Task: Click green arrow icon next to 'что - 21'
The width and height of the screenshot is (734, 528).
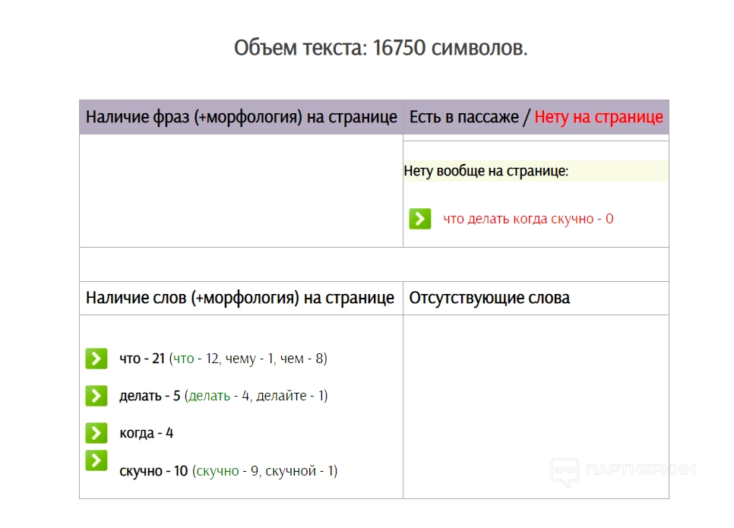Action: tap(96, 359)
